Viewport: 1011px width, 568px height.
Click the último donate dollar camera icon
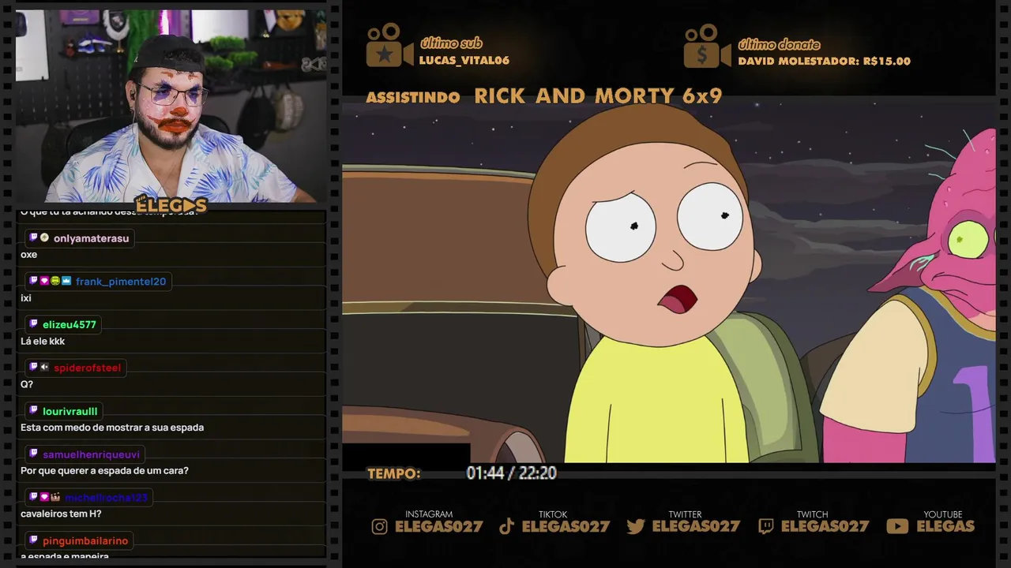point(707,46)
